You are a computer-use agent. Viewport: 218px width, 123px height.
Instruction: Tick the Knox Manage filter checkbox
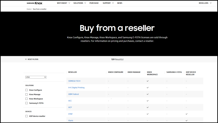pos(26,94)
